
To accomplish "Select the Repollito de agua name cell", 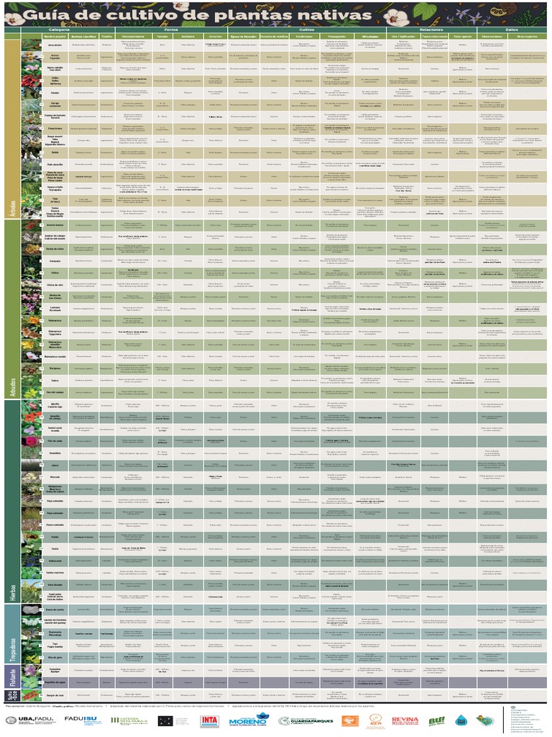I will [55, 682].
